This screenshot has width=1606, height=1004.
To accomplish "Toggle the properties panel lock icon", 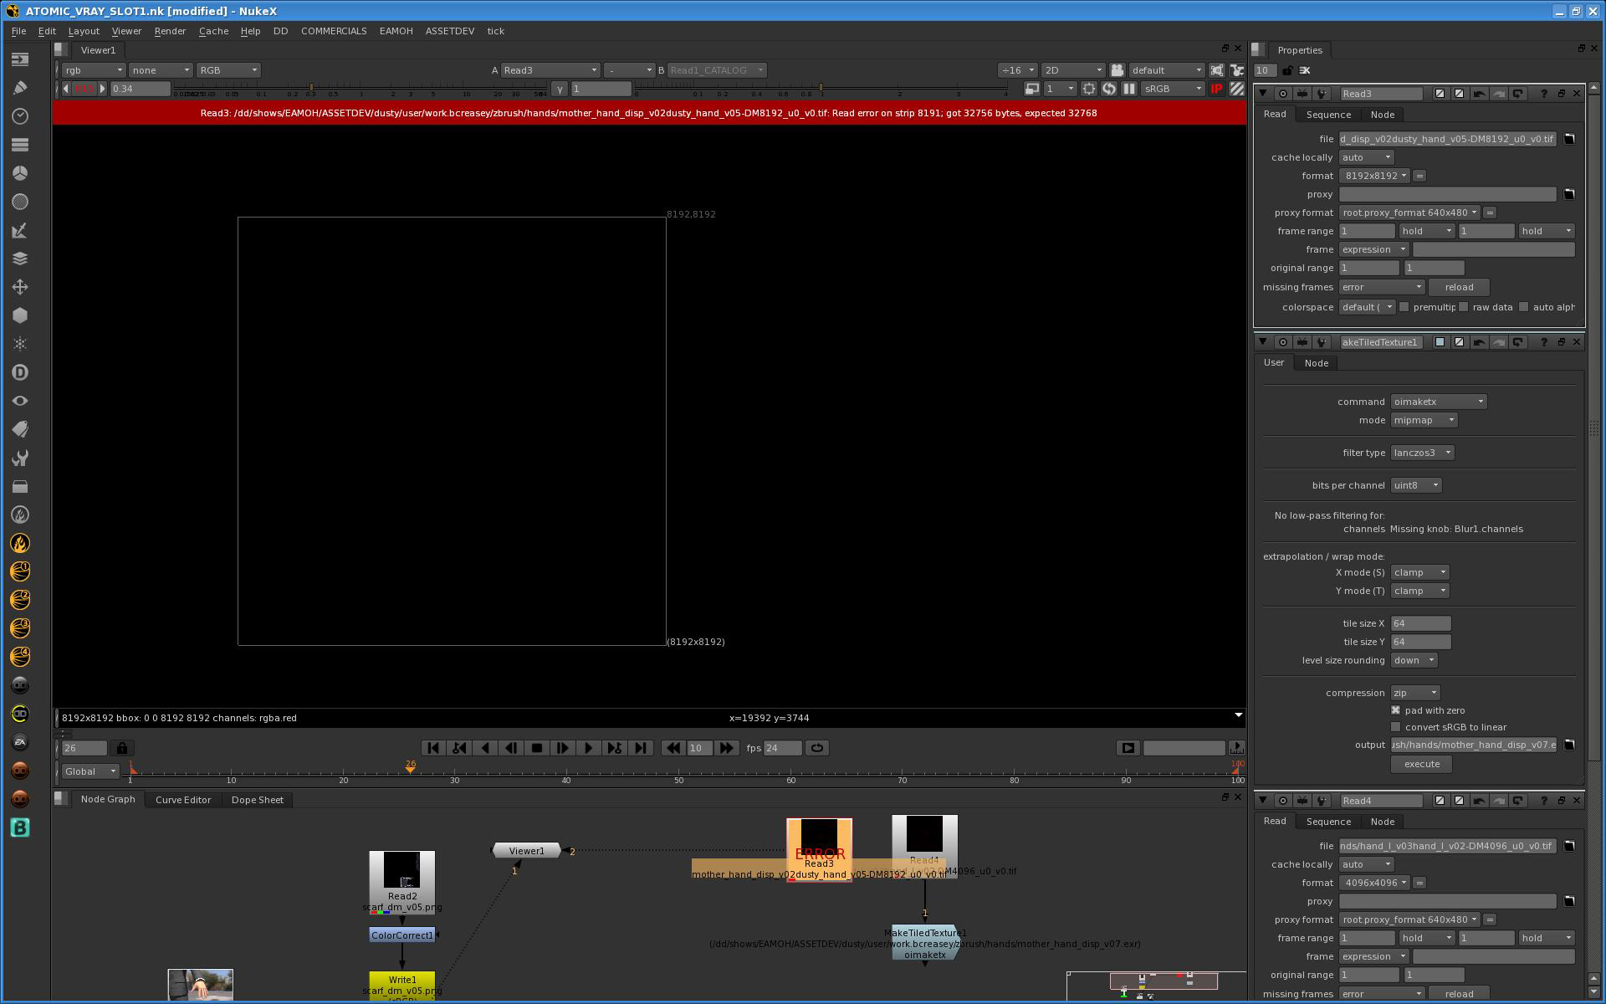I will tap(1287, 70).
